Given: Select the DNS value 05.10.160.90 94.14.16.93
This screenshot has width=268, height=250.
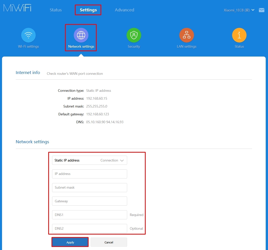Looking at the screenshot, I should click(x=105, y=122).
